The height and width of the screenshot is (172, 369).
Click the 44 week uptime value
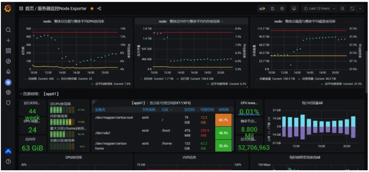[x=32, y=114]
